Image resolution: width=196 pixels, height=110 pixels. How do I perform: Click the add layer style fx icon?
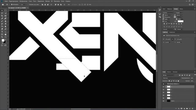[179, 109]
